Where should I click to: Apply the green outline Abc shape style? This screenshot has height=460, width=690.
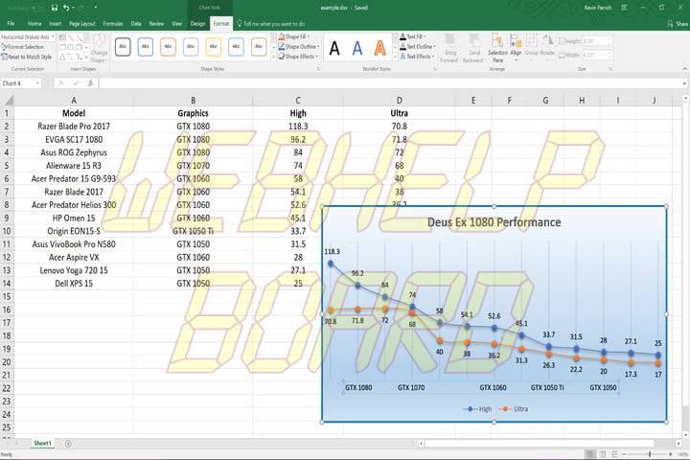click(259, 47)
